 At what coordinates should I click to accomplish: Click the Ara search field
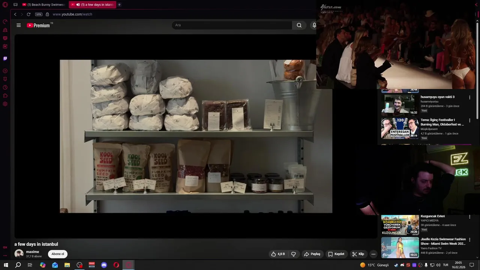click(x=232, y=25)
